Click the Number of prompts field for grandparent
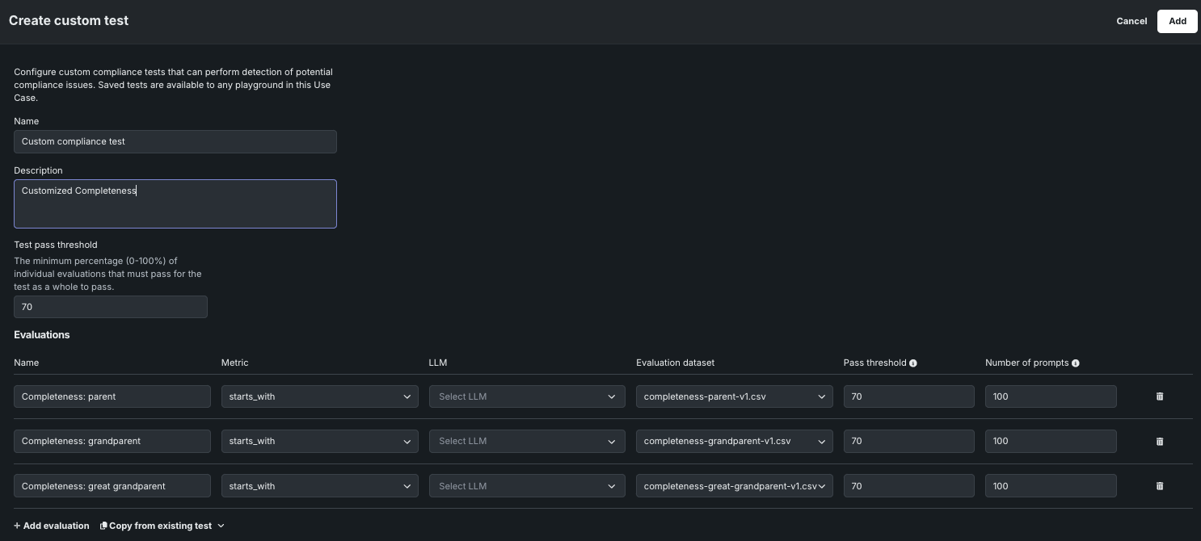 click(x=1050, y=442)
